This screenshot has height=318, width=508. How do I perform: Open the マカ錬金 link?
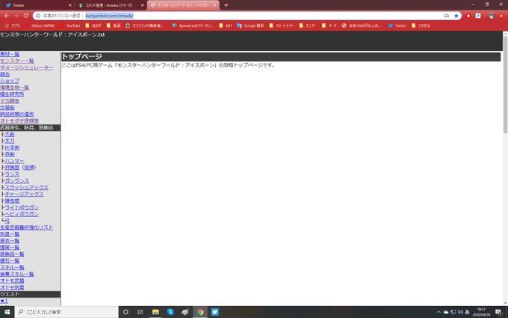(x=10, y=101)
